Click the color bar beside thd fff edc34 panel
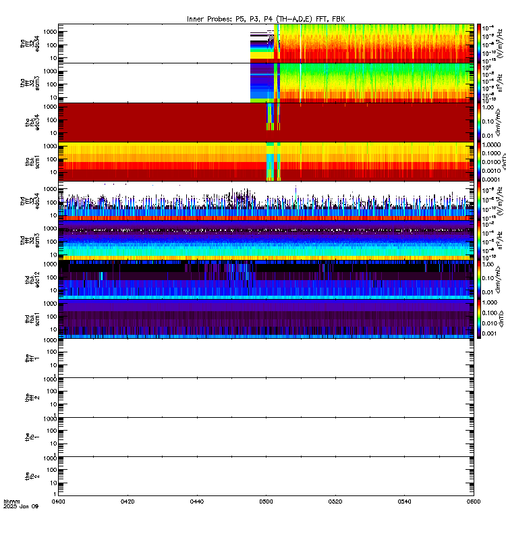Image resolution: width=506 pixels, height=540 pixels. (478, 200)
